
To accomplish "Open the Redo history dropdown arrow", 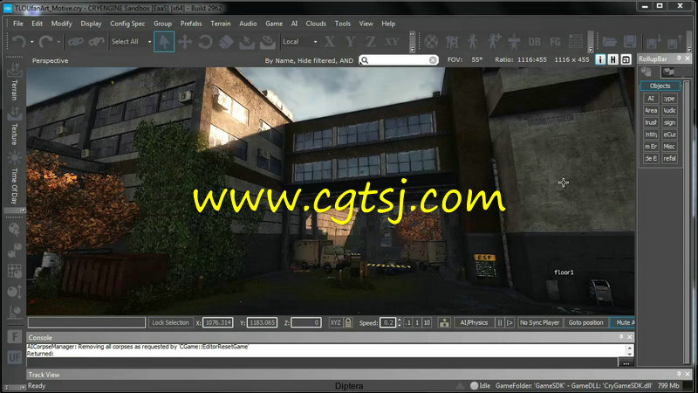I will pos(58,42).
